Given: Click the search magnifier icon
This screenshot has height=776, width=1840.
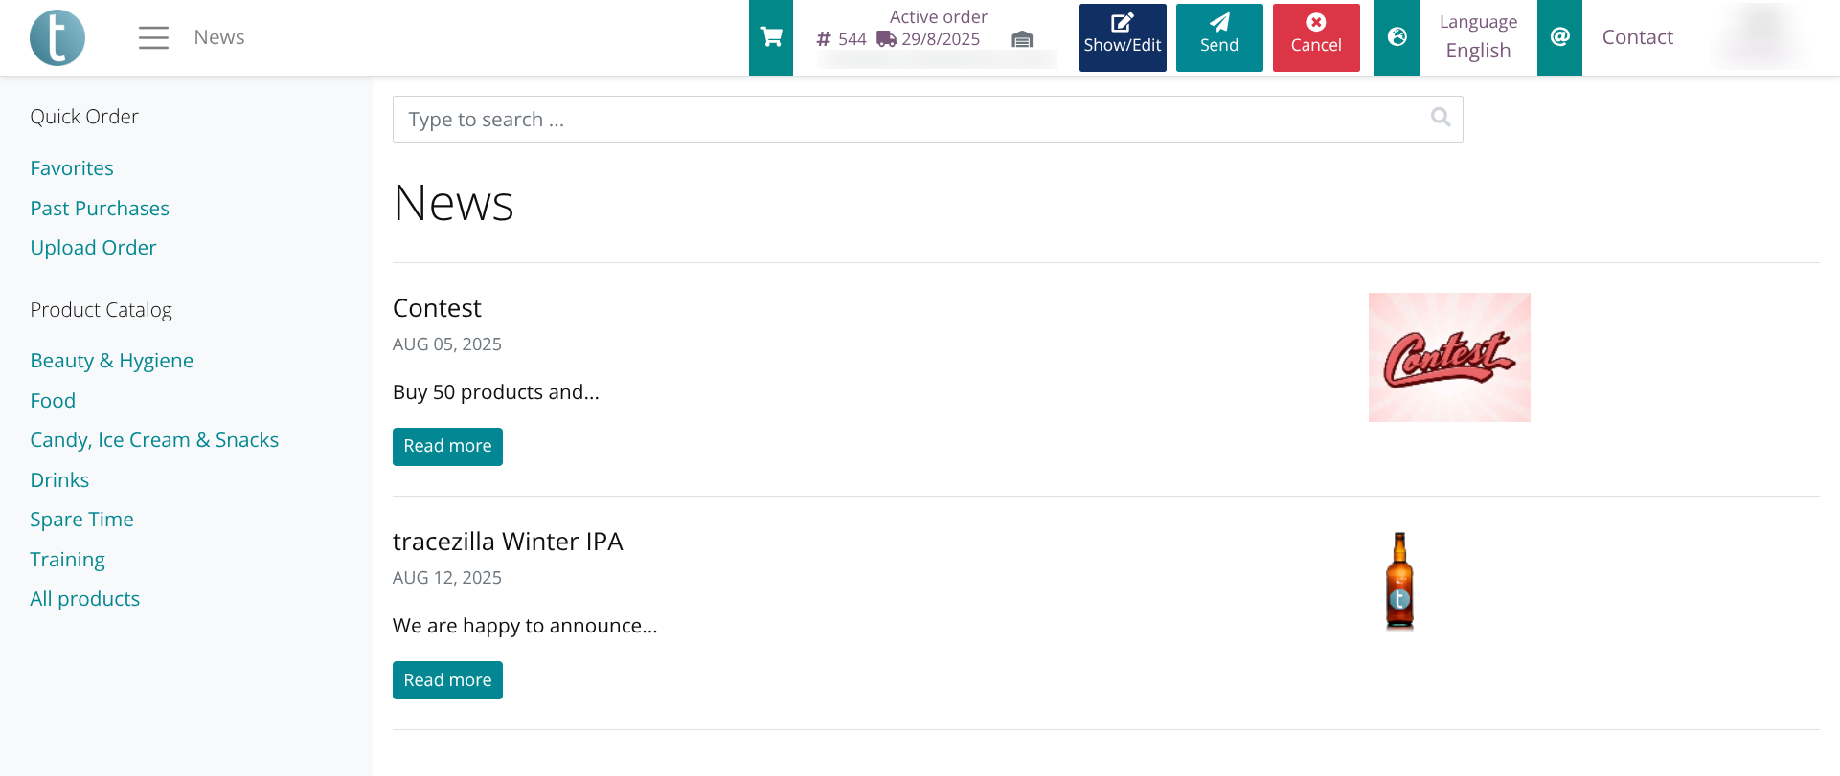Looking at the screenshot, I should 1441,117.
